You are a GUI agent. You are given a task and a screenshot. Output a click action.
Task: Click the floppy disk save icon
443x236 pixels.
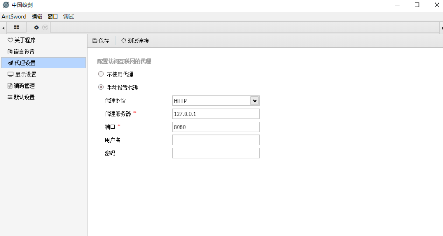click(x=95, y=41)
